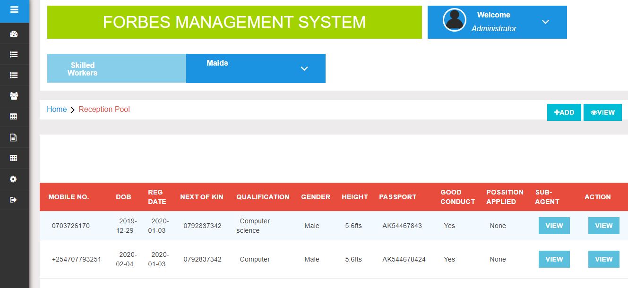This screenshot has width=628, height=288.
Task: Click next of kin cell in +254707793251 row
Action: point(202,259)
